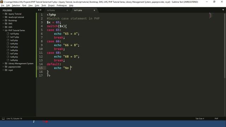Click the tut10.php file icon

pos(8,34)
